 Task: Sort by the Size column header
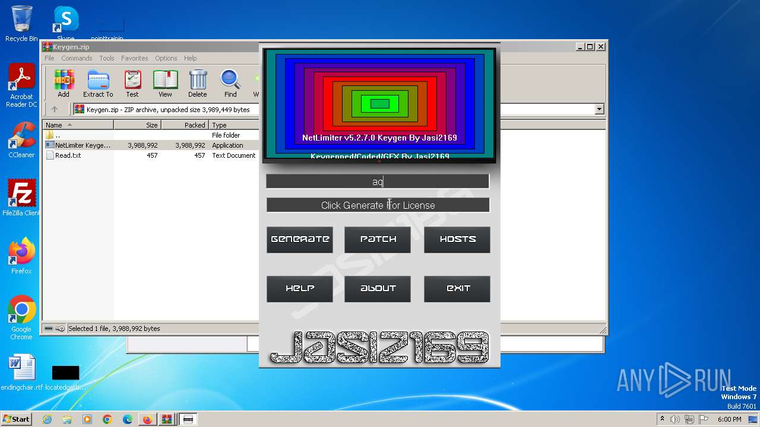click(137, 125)
